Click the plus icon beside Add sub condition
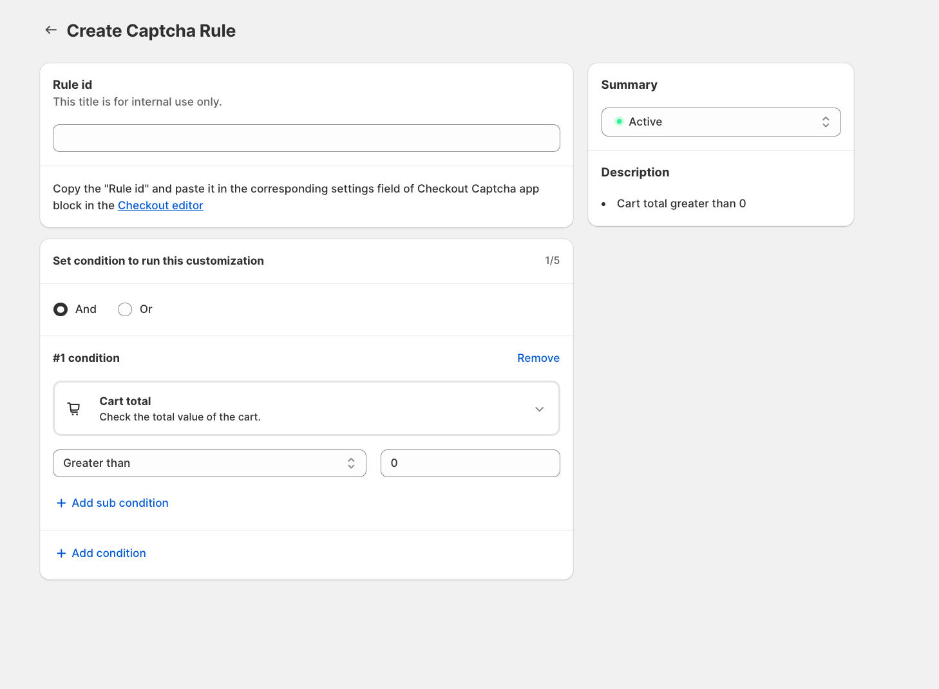This screenshot has height=689, width=939. (x=61, y=503)
